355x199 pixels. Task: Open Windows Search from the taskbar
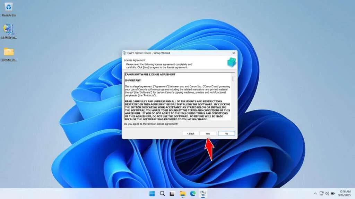tap(162, 193)
